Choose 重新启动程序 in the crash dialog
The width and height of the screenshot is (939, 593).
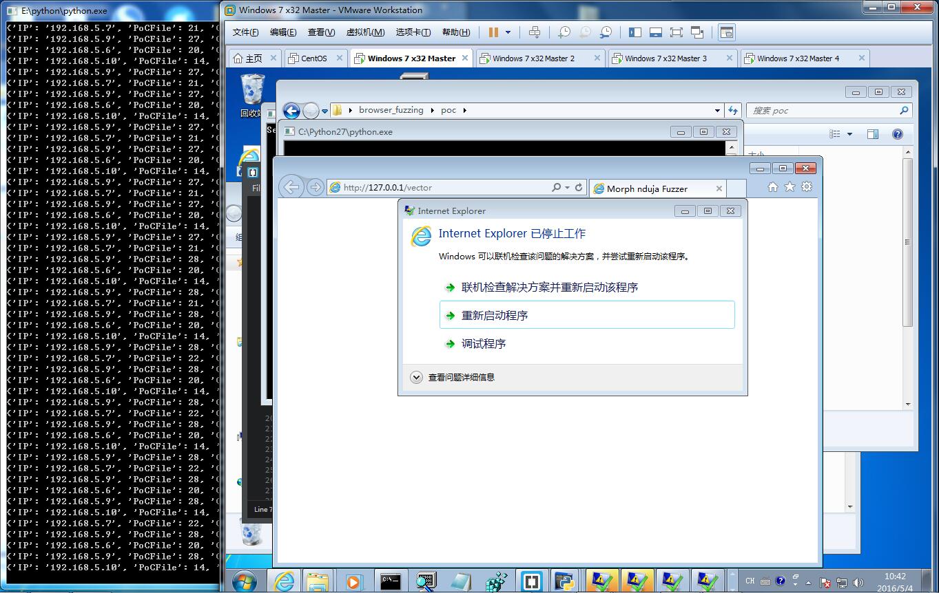point(587,315)
